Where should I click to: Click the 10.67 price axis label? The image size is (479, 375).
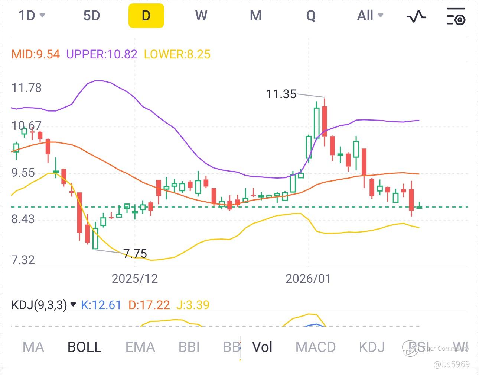tap(26, 126)
